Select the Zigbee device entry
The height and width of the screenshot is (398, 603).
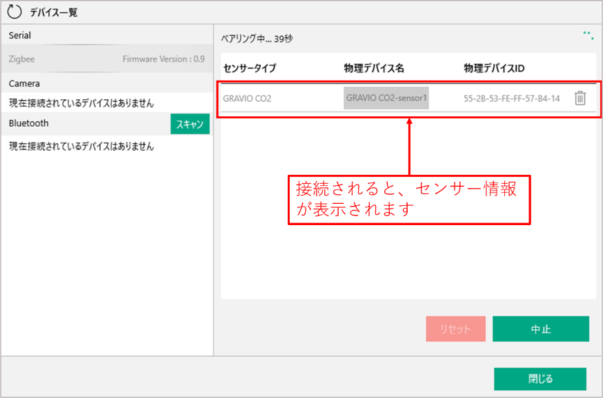pos(108,59)
